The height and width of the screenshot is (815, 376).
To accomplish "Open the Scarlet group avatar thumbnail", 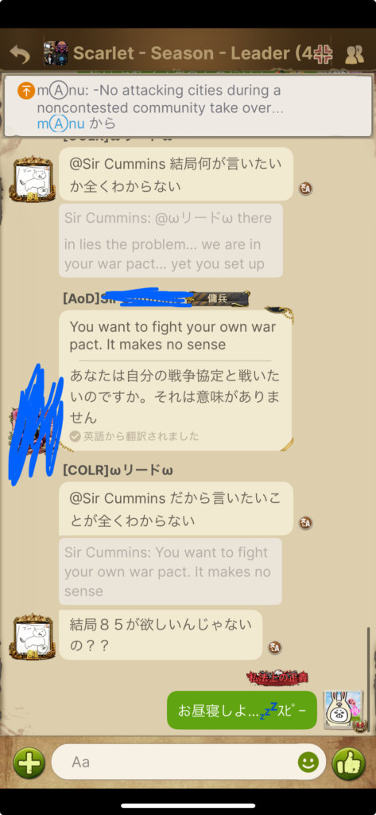I will [x=56, y=53].
